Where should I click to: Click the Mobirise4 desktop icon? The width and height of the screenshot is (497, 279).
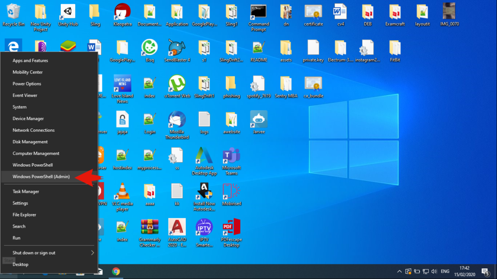point(232,195)
